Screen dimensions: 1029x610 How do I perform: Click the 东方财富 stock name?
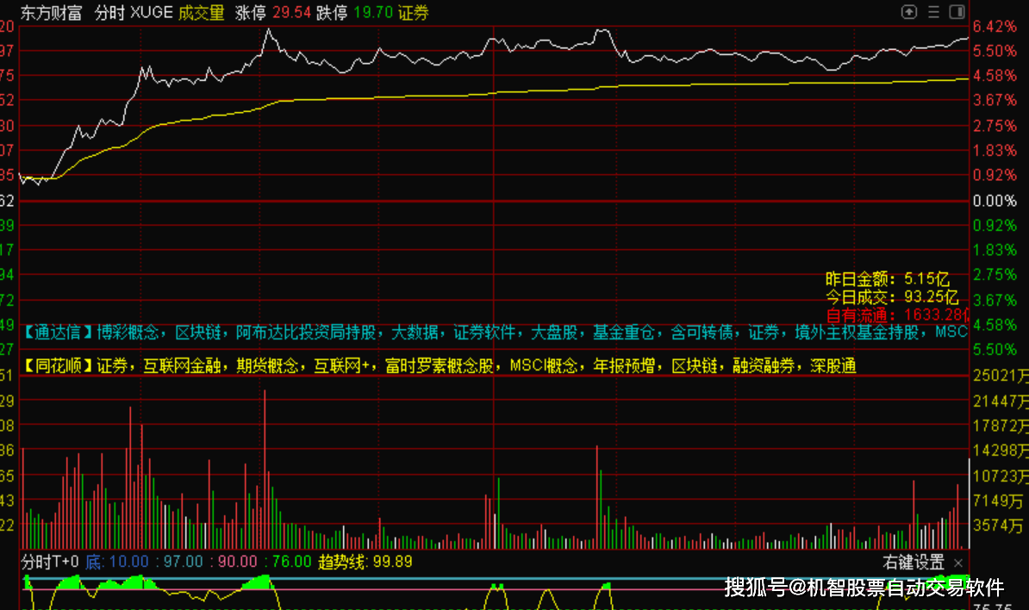(x=50, y=12)
